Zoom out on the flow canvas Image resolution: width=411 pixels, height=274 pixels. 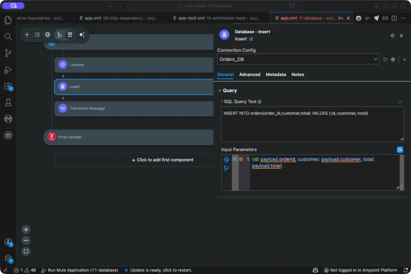point(26,240)
